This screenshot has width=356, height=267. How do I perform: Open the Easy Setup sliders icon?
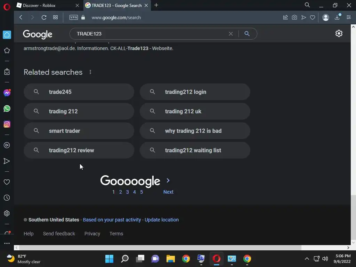[349, 17]
